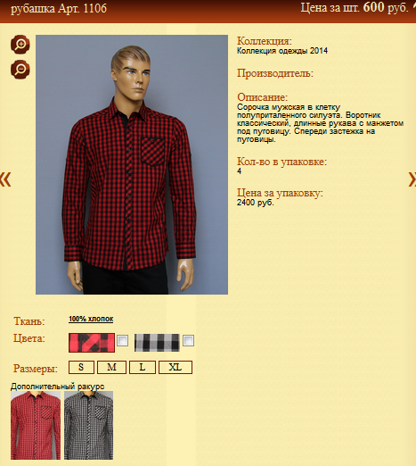Zoom out of the shirt photo

(x=20, y=70)
